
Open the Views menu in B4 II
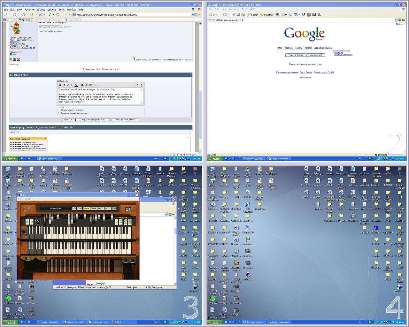[28, 199]
